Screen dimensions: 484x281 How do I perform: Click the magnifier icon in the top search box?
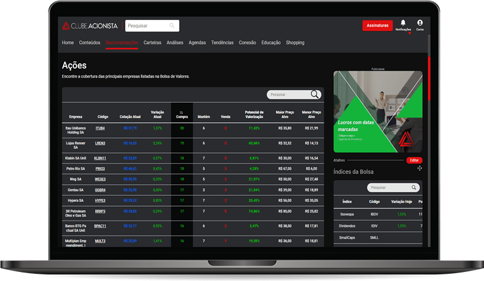(x=172, y=25)
